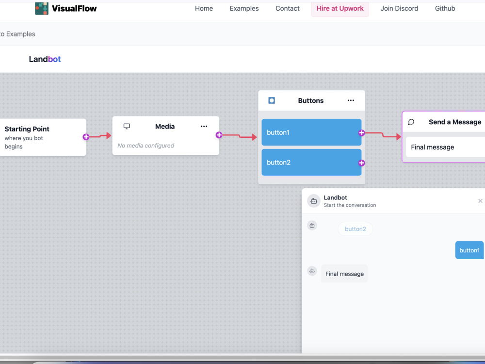Image resolution: width=485 pixels, height=364 pixels.
Task: Click the Media node monitor icon
Action: (127, 126)
